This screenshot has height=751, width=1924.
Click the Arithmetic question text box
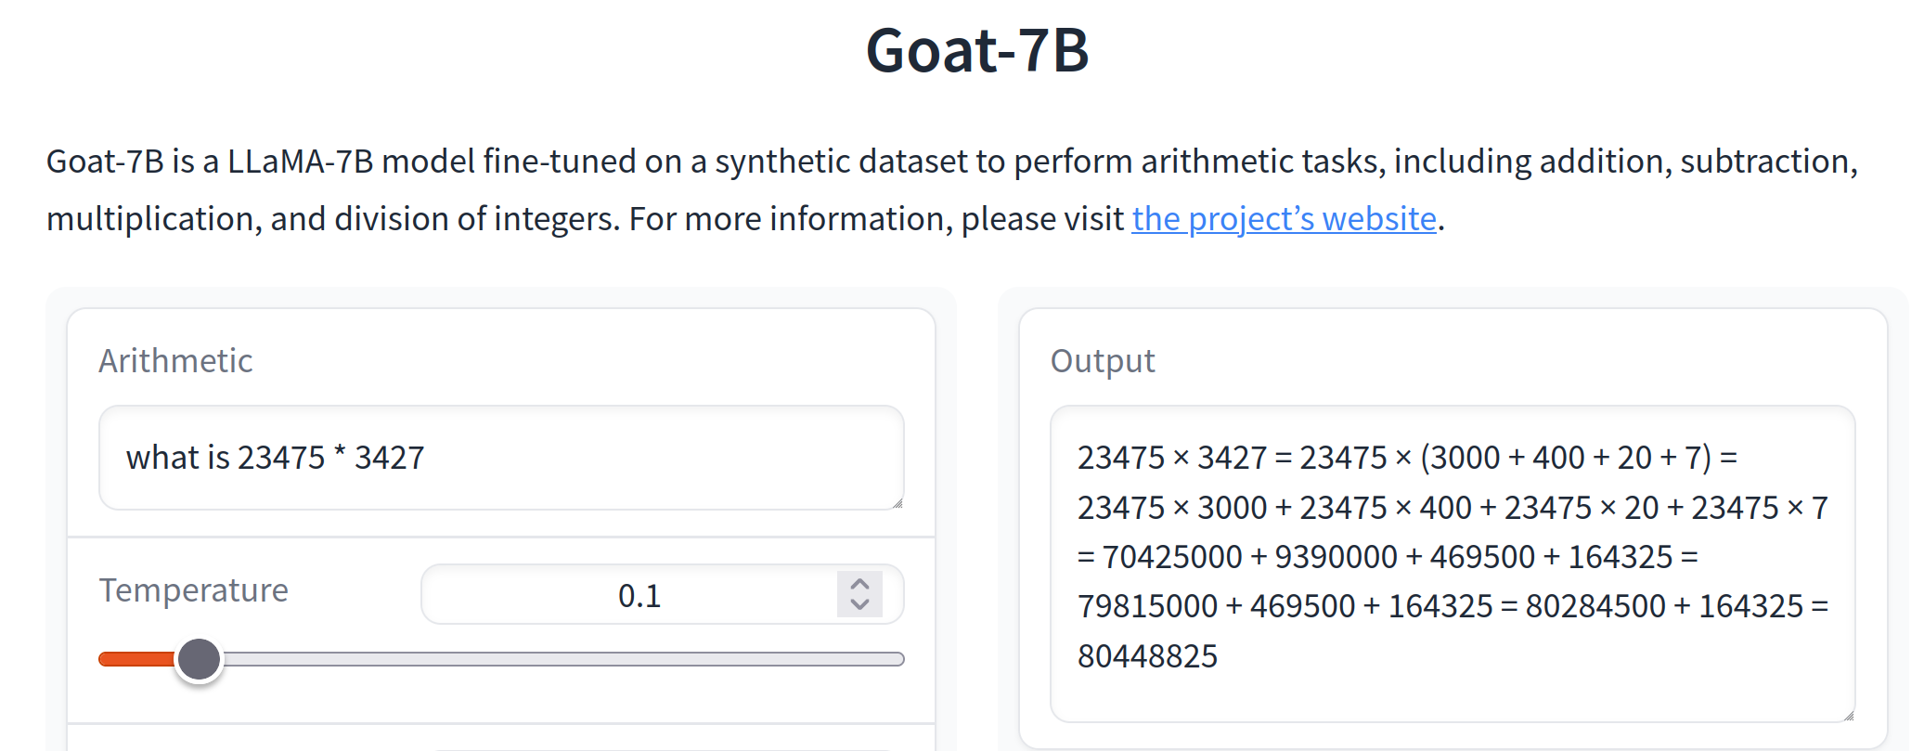point(501,458)
